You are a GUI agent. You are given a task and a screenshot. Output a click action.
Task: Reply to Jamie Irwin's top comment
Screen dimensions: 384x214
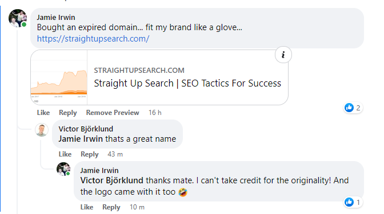[68, 113]
